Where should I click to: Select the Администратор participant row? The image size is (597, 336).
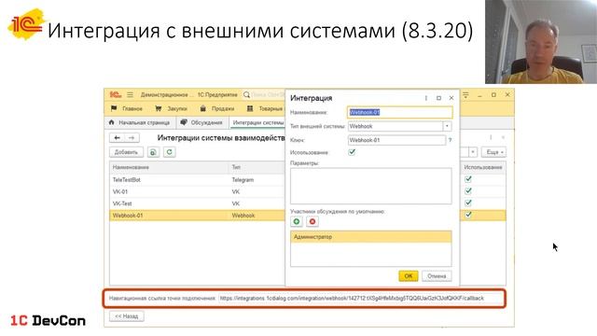click(x=371, y=237)
